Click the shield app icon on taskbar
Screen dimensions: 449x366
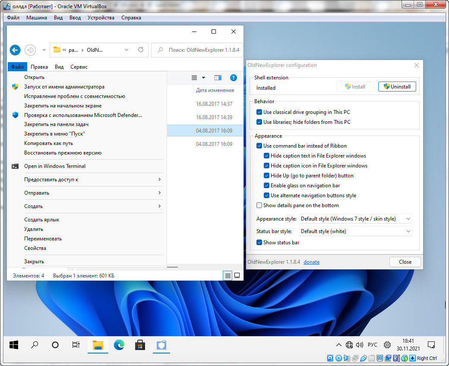(161, 345)
